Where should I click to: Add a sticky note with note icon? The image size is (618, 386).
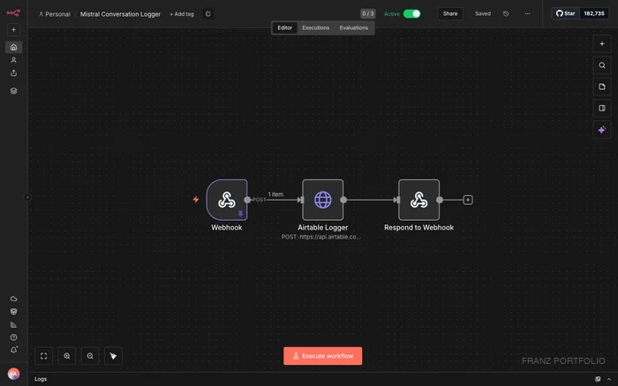(602, 87)
